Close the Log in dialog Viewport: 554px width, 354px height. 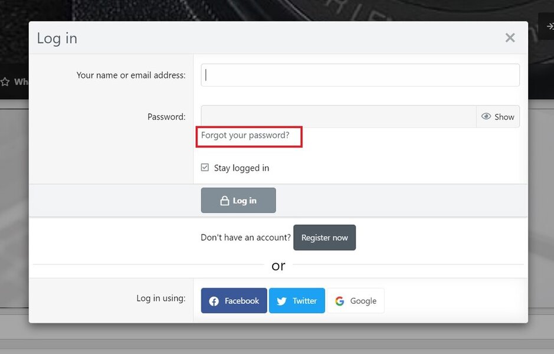(x=510, y=38)
